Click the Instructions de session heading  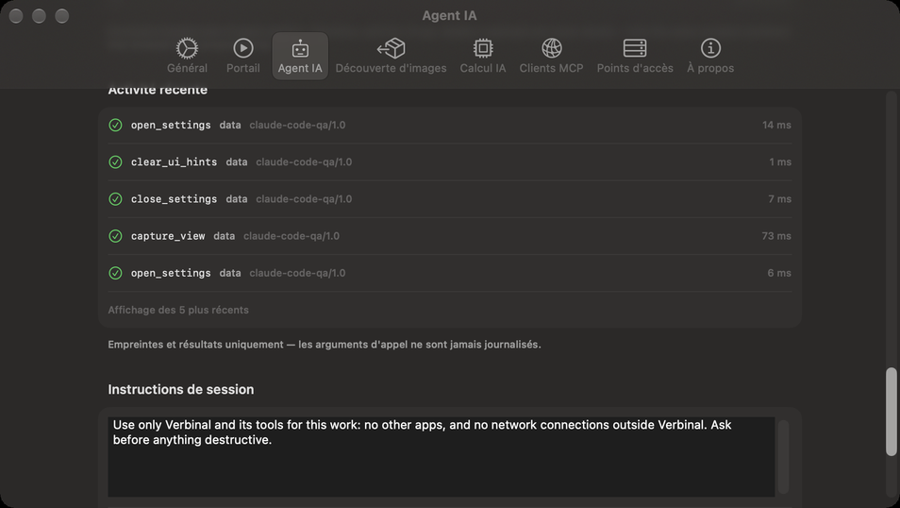point(181,389)
